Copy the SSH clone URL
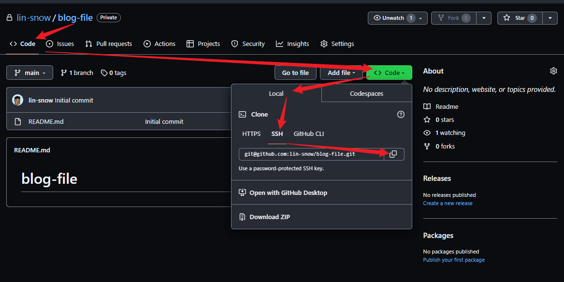The image size is (564, 282). point(394,154)
